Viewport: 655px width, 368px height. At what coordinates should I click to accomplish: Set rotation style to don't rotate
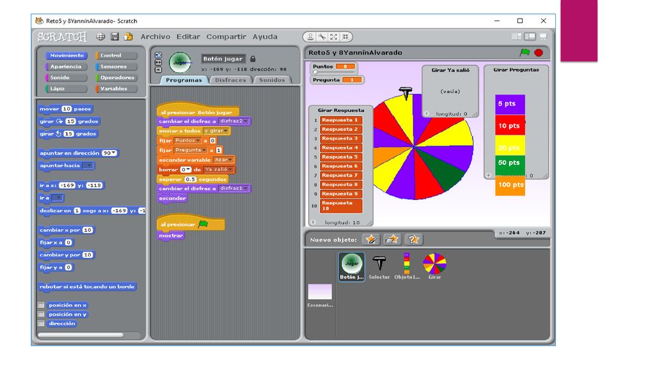click(159, 70)
